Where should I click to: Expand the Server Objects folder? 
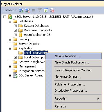pos(10,44)
